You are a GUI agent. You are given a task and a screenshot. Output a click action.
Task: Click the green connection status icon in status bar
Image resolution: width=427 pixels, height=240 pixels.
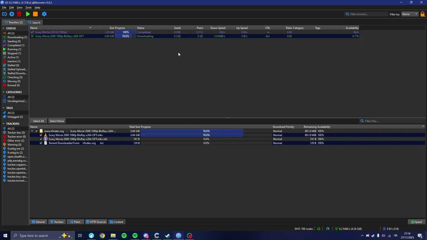[319, 229]
